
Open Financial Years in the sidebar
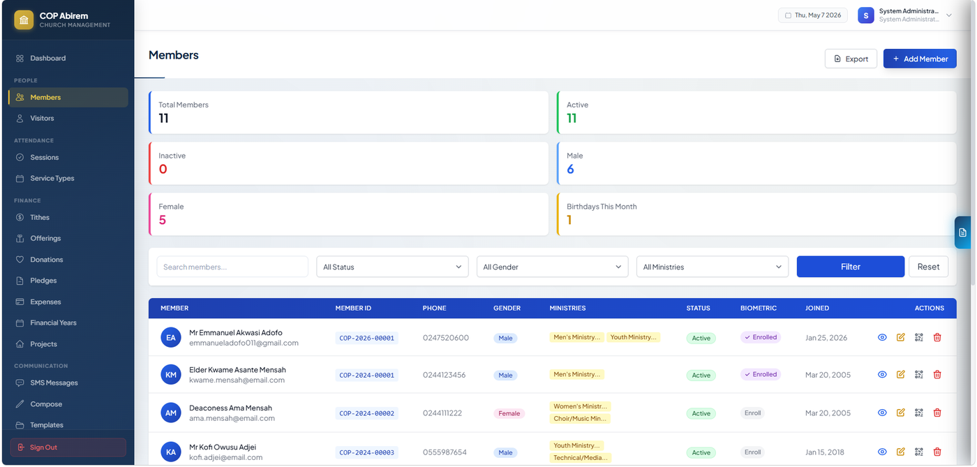coord(68,323)
